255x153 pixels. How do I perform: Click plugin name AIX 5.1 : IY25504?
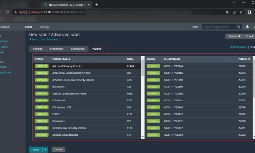[x=173, y=135]
